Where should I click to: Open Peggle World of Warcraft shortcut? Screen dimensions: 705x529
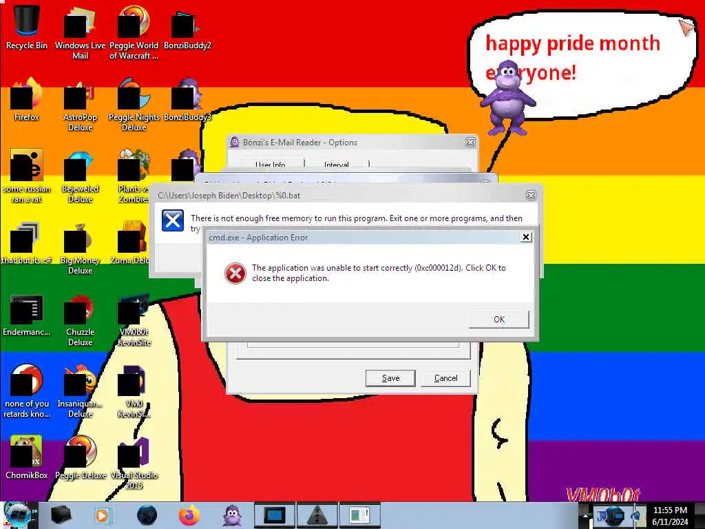click(134, 32)
